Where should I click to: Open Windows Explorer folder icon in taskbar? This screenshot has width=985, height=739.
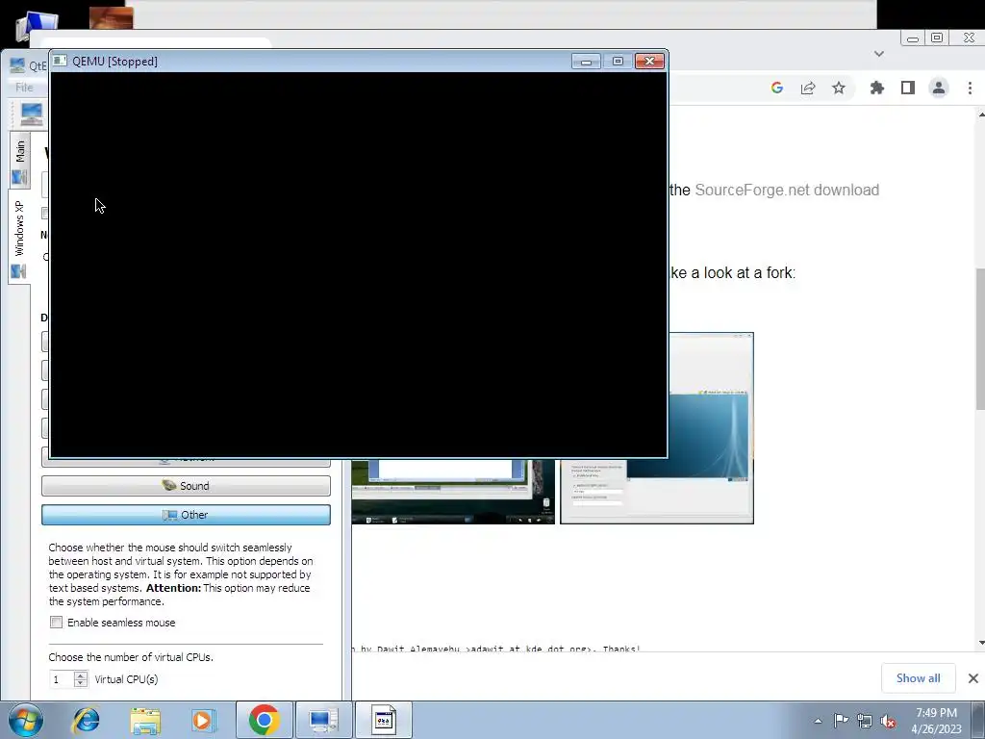(145, 721)
